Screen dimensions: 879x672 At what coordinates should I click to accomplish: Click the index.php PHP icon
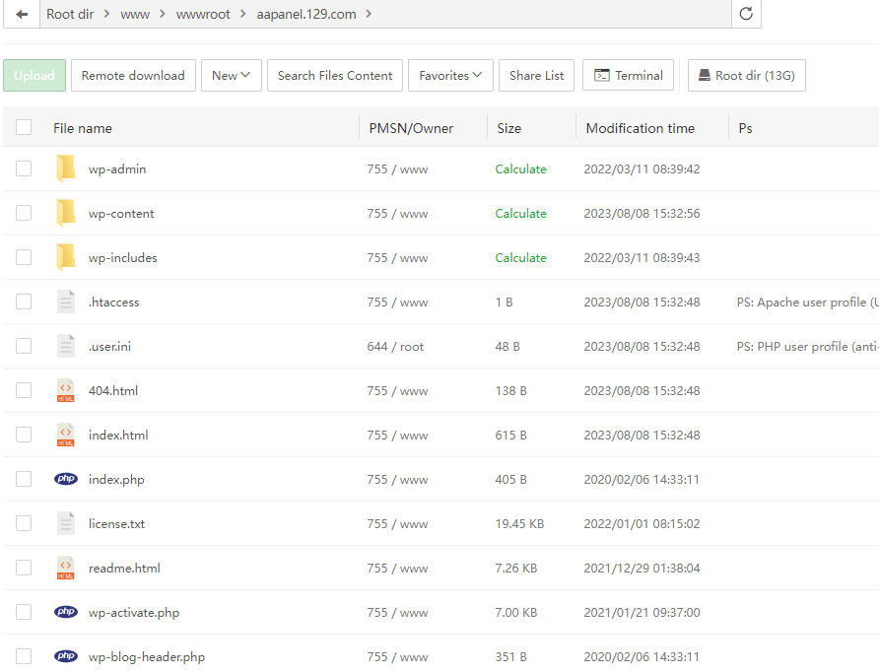click(x=66, y=479)
